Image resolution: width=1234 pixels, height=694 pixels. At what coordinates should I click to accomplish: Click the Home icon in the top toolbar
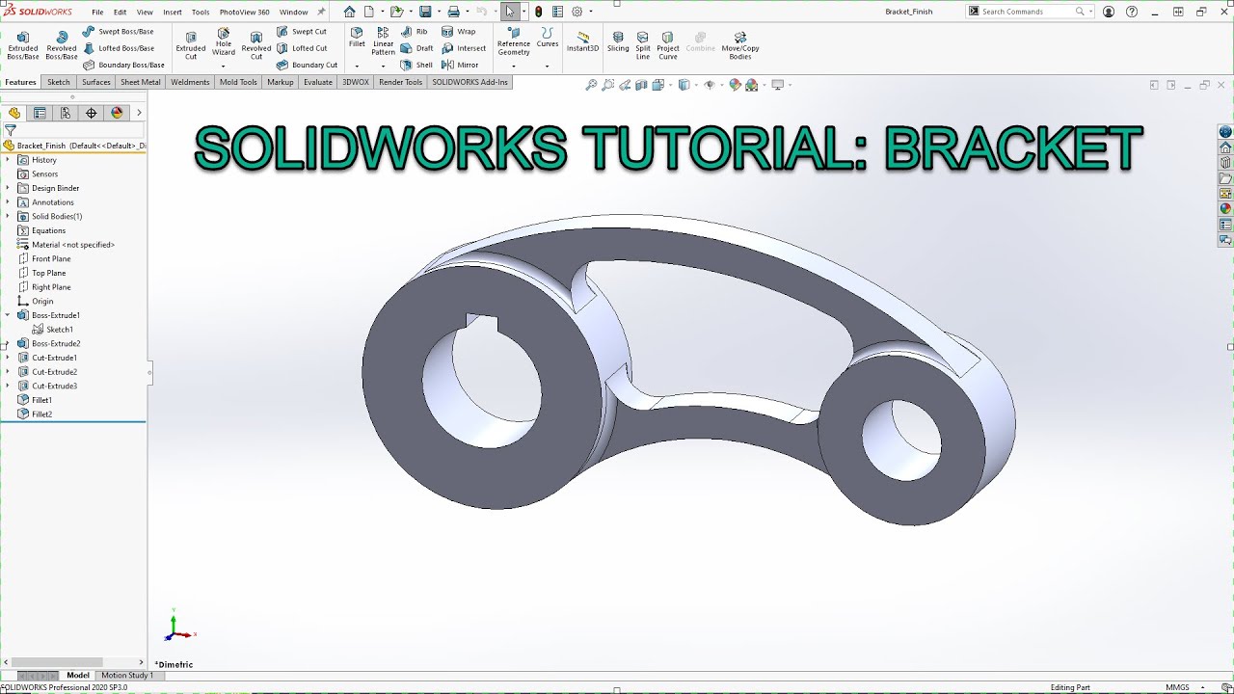point(349,12)
